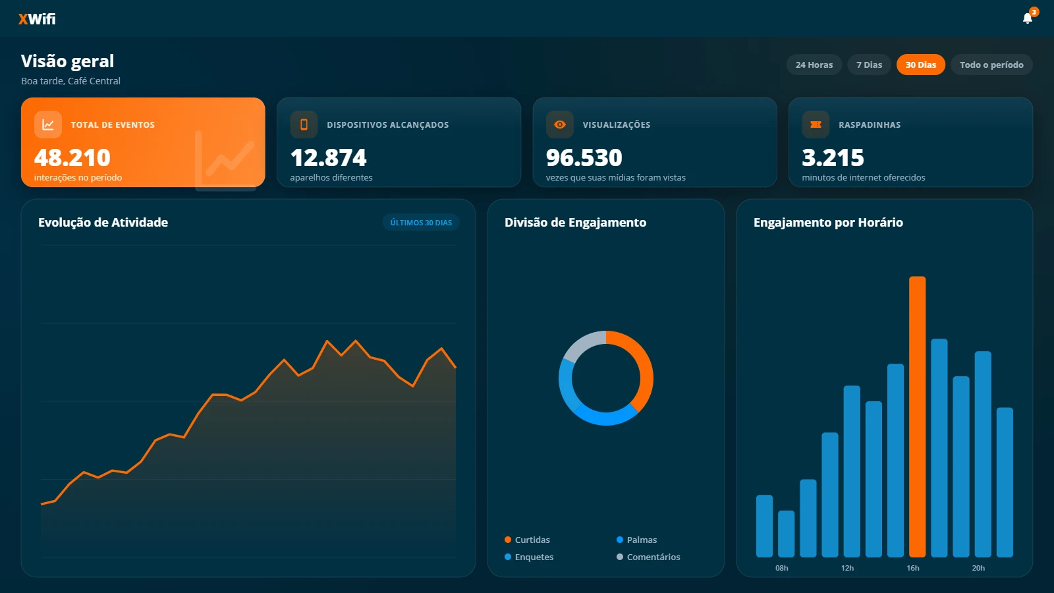The height and width of the screenshot is (593, 1054).
Task: Click the 12.874 devices value
Action: [328, 157]
